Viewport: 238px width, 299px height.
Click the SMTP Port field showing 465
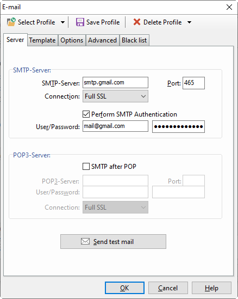pos(193,83)
